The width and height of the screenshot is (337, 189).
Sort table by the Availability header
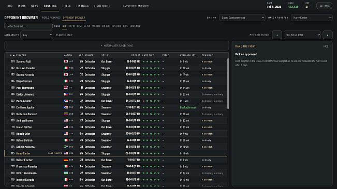187,55
